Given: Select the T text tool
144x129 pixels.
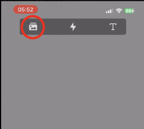Looking at the screenshot, I should 113,27.
